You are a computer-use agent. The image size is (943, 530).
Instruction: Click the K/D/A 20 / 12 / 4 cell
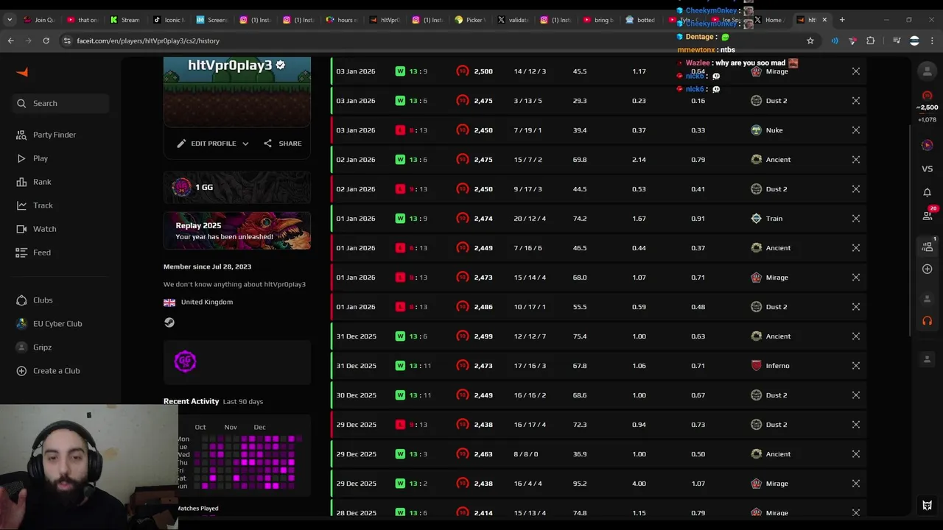530,219
